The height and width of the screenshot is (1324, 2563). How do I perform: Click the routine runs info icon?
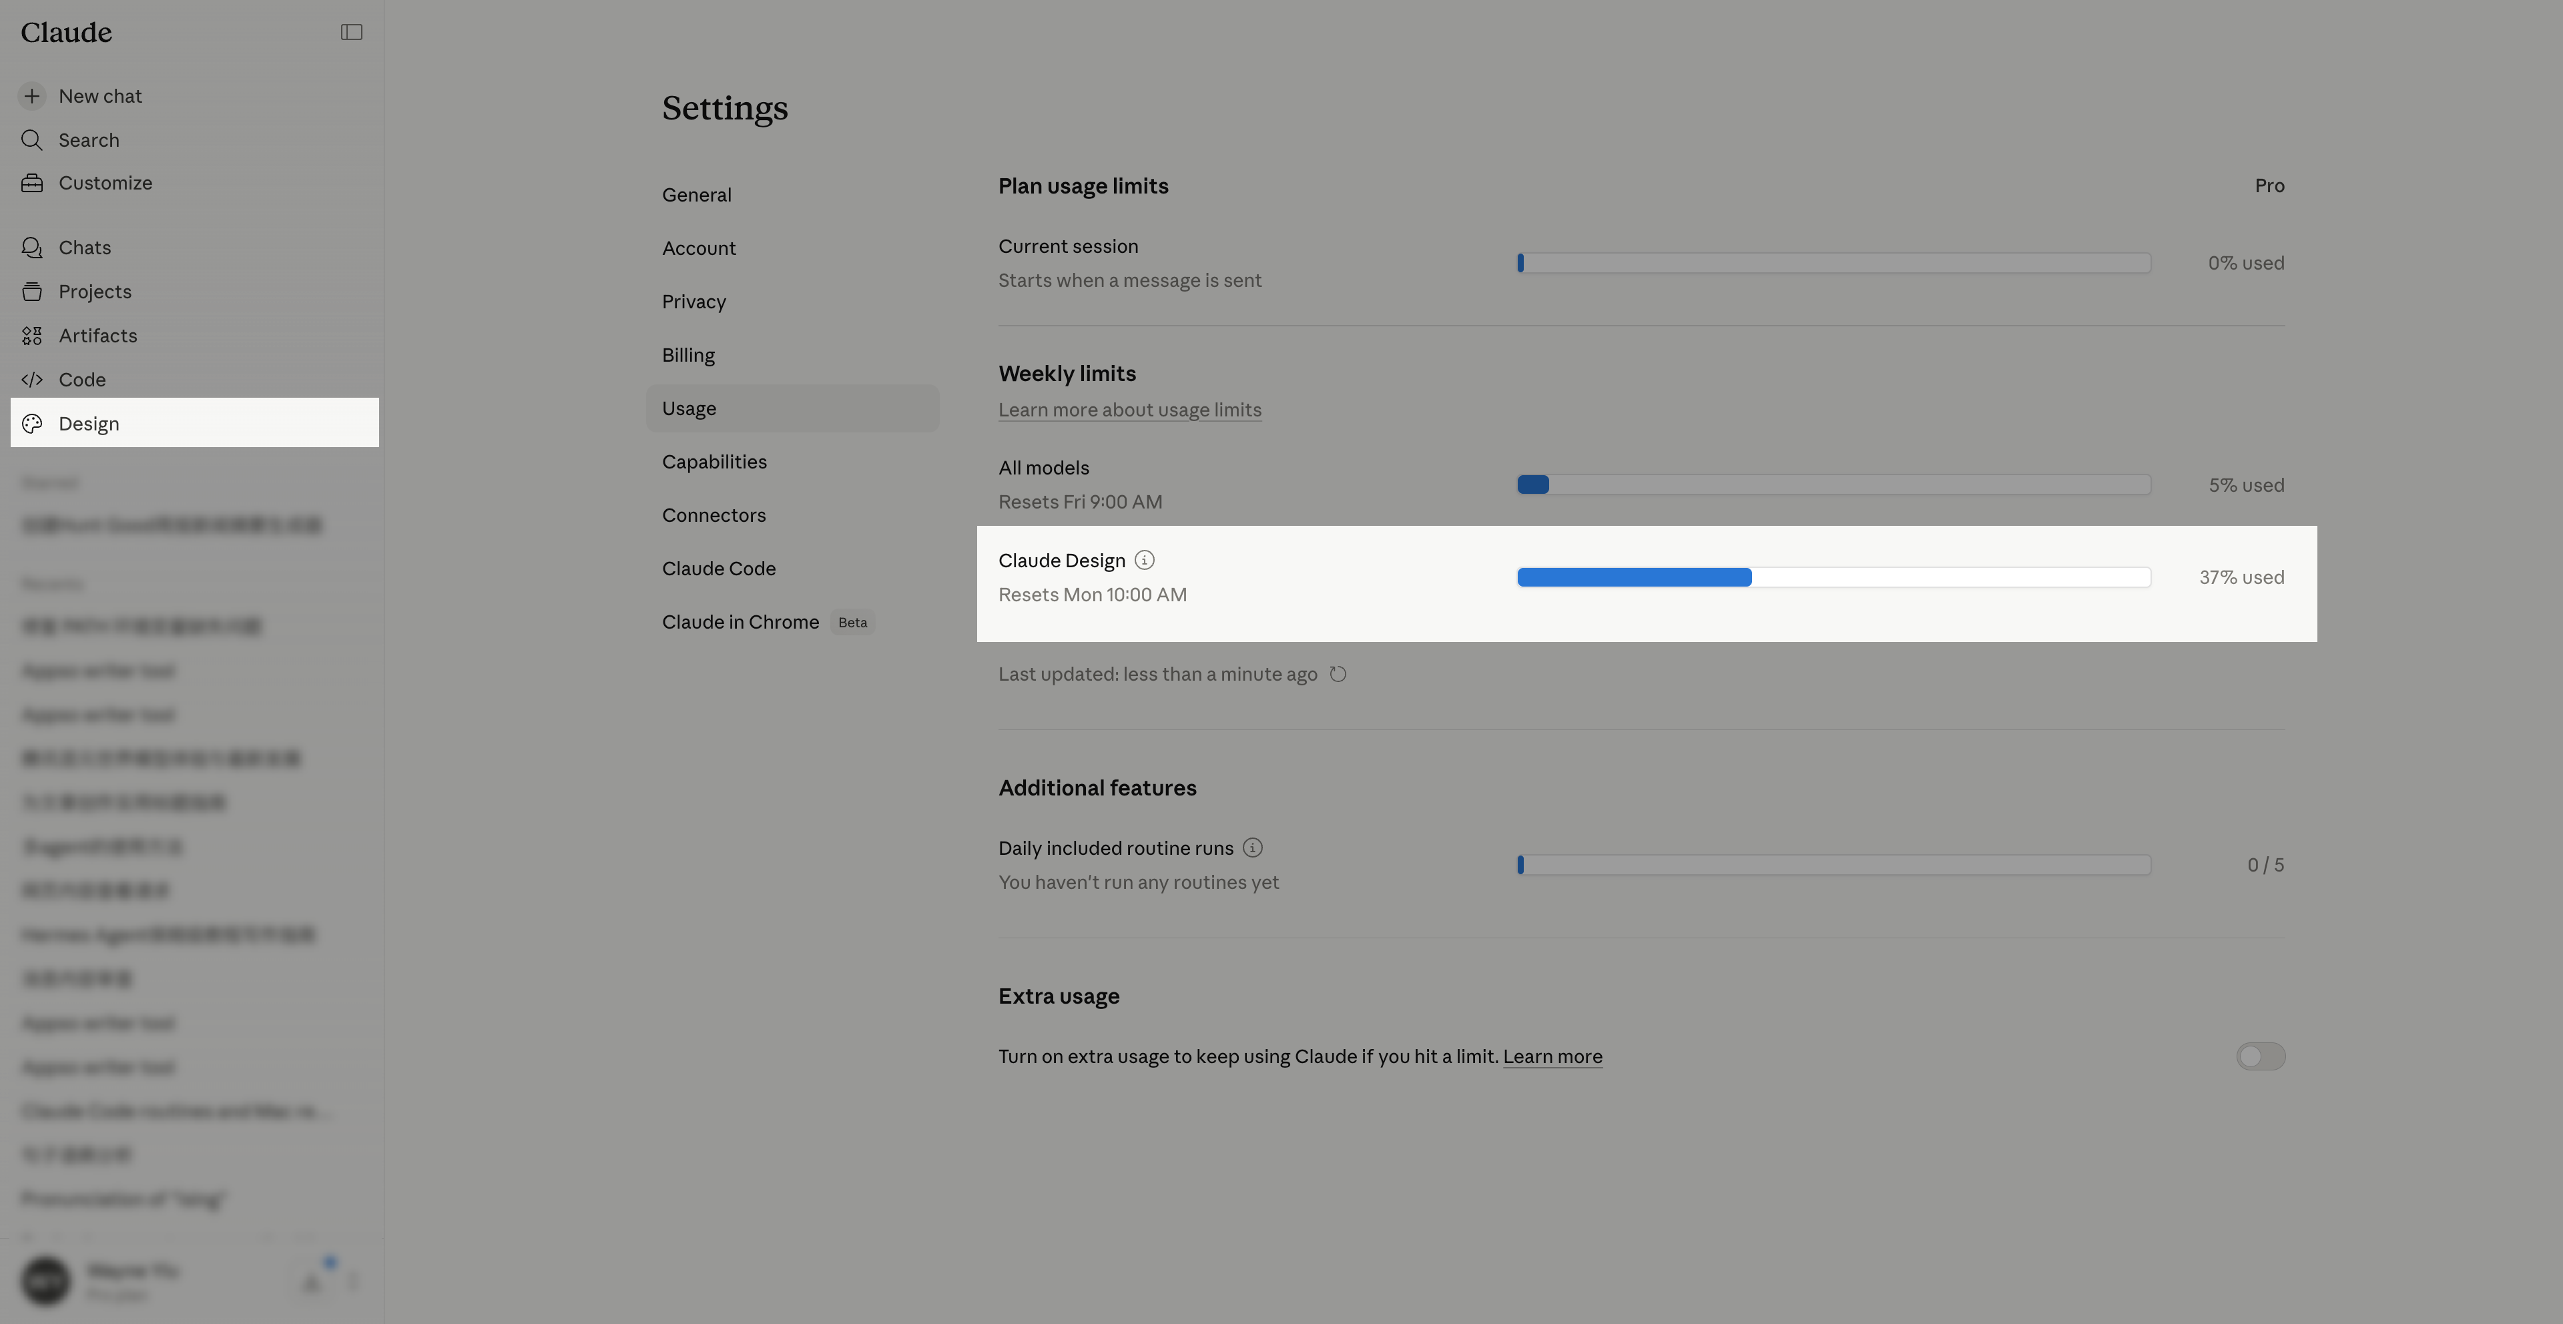pos(1253,848)
